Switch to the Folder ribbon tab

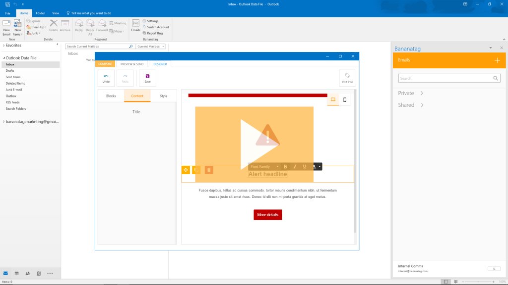click(x=40, y=13)
